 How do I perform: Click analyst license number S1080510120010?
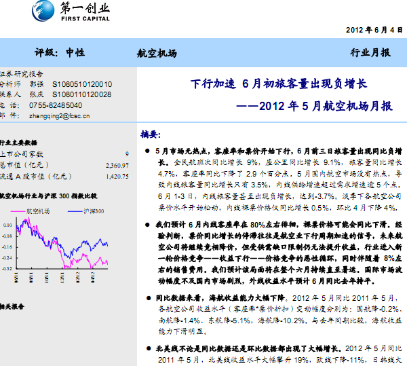click(x=81, y=84)
